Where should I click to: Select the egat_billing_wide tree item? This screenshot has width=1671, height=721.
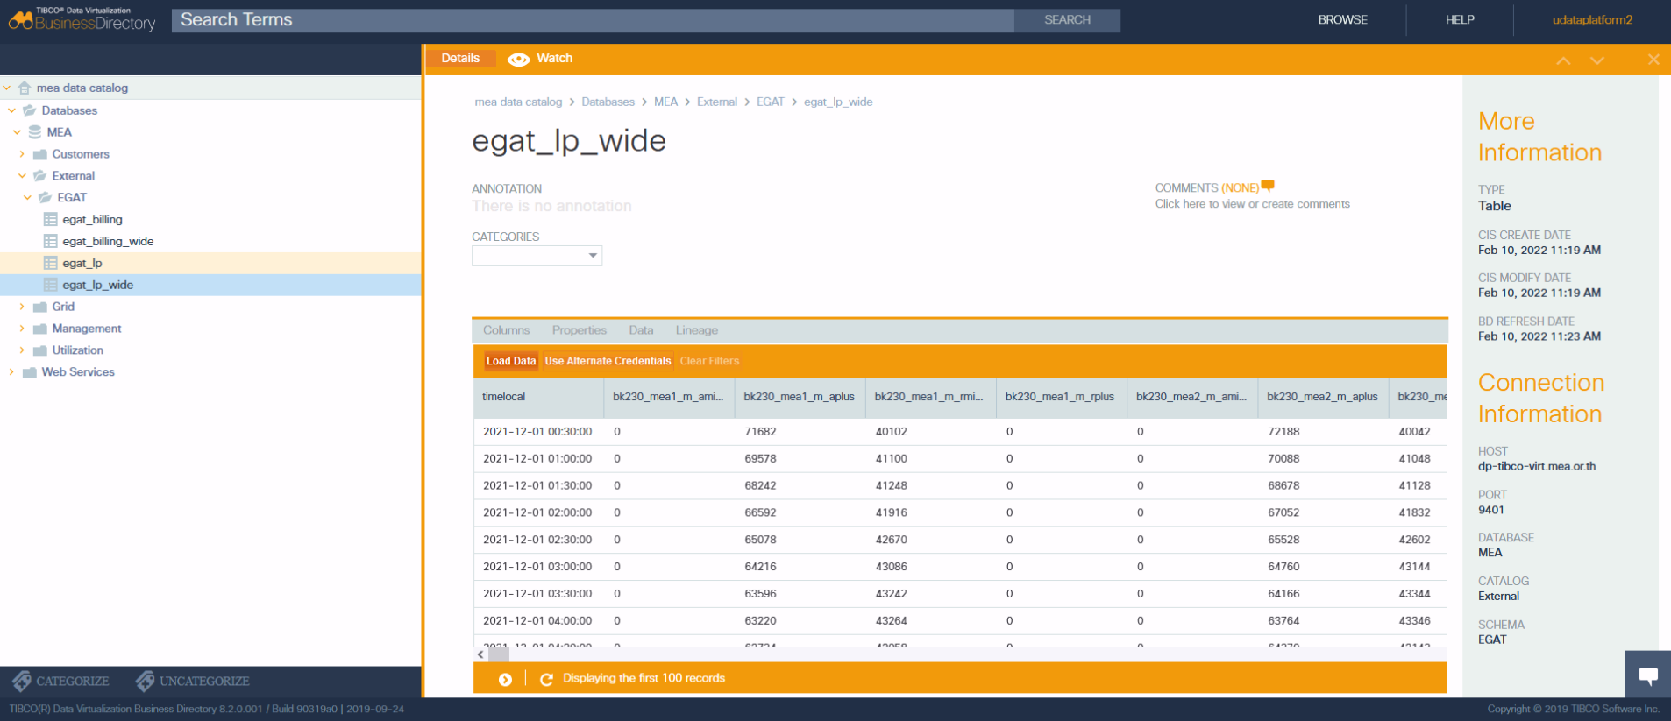(108, 241)
